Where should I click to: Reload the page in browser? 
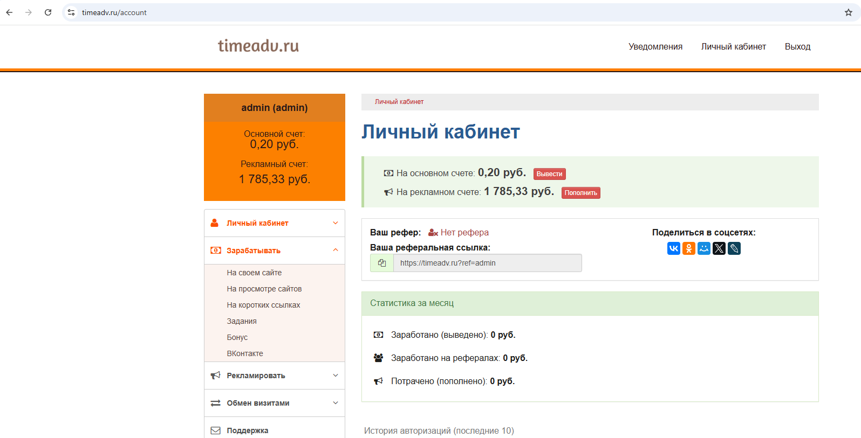click(48, 12)
